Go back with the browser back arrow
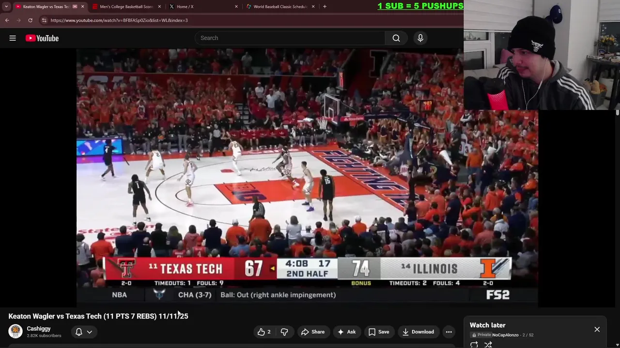This screenshot has height=348, width=620. click(7, 20)
